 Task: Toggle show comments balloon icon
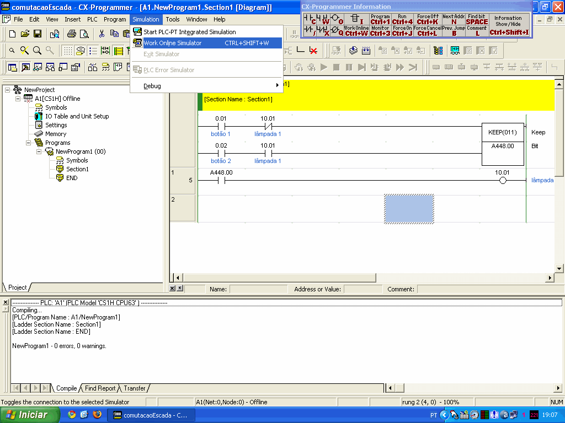tap(81, 51)
